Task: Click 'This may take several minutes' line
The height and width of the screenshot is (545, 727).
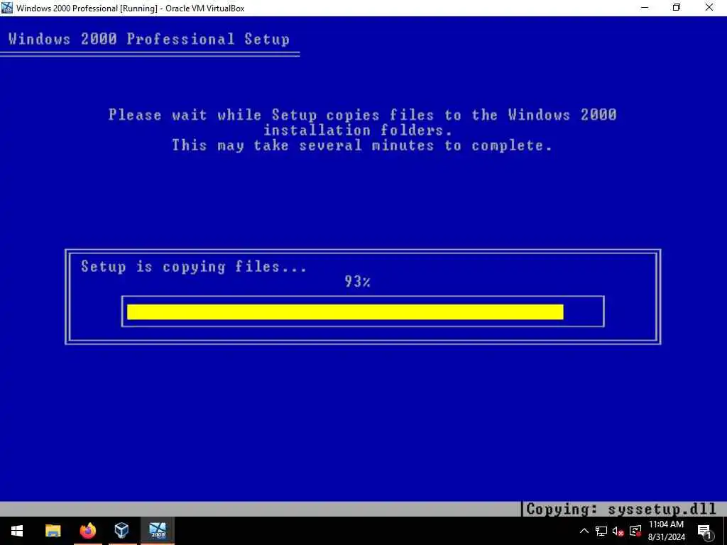Action: click(x=362, y=145)
